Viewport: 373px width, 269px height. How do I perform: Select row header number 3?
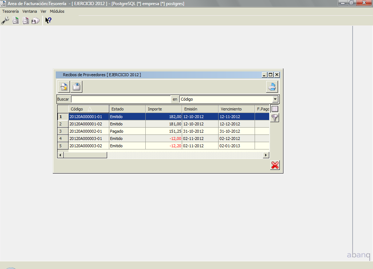tap(63, 131)
